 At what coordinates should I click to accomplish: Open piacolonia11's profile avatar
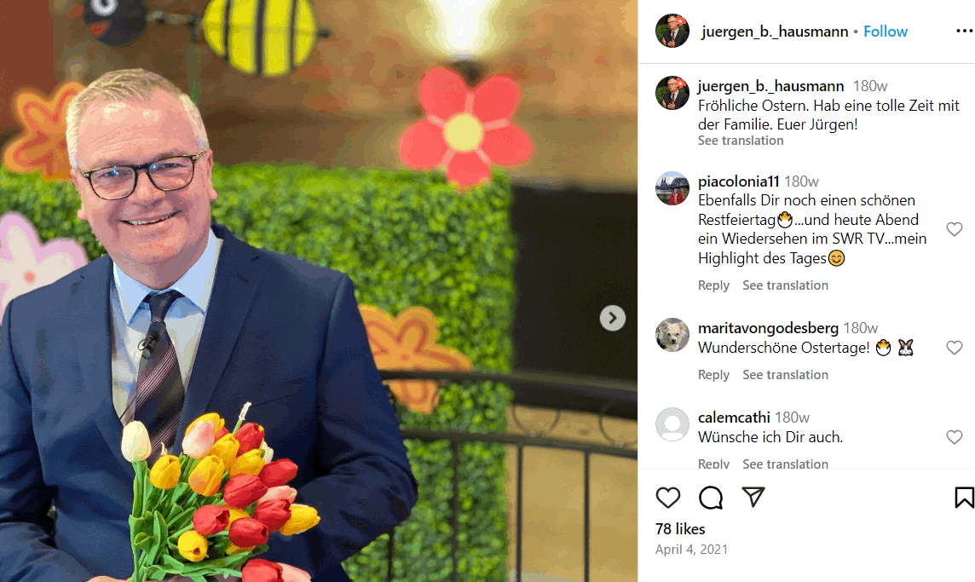coord(672,188)
